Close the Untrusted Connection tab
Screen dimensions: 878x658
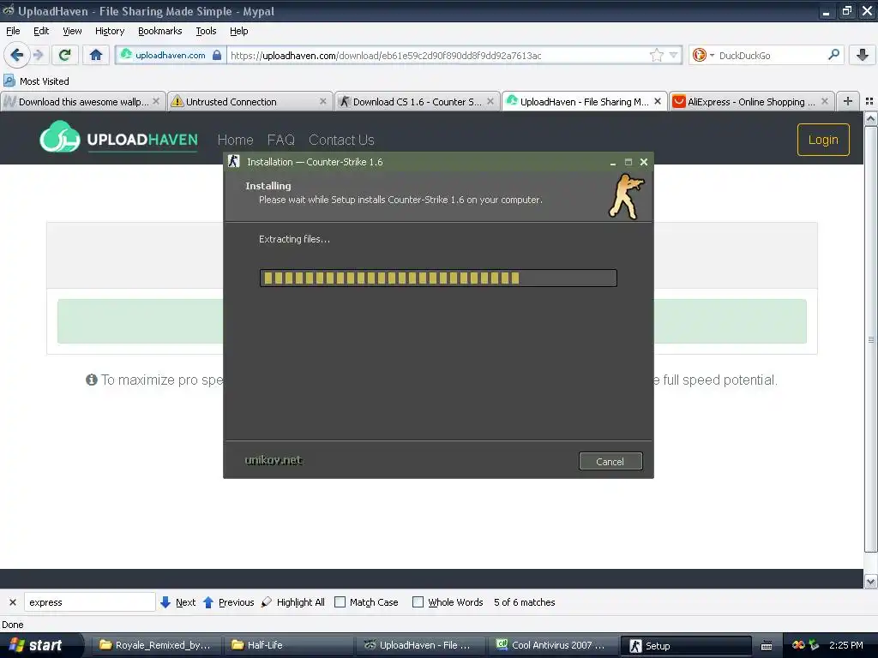tap(323, 101)
